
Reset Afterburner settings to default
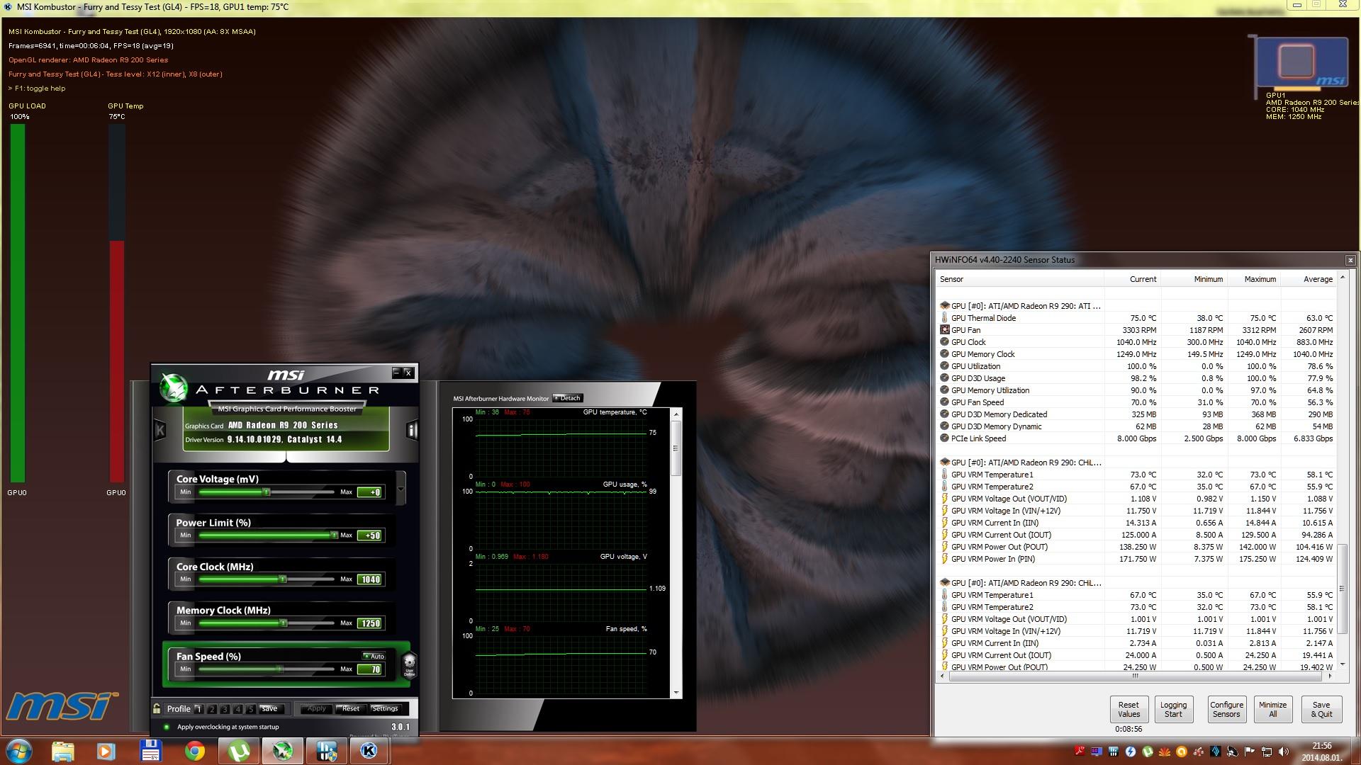coord(350,708)
